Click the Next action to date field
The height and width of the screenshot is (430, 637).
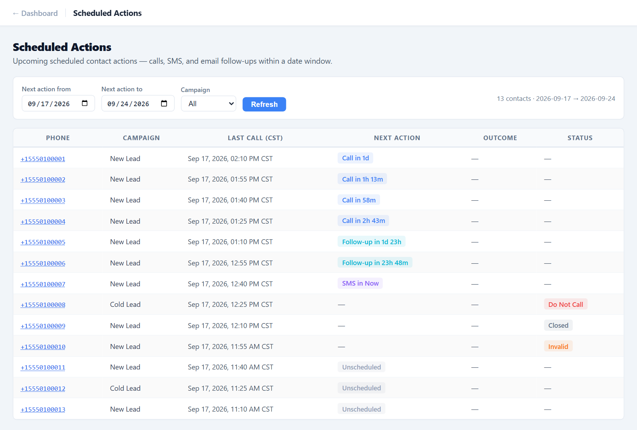click(138, 103)
